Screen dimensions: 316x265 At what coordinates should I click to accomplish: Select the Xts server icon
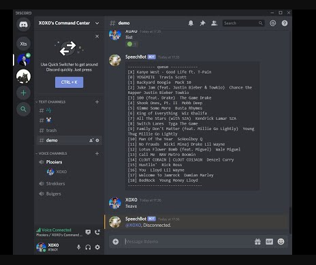23,44
